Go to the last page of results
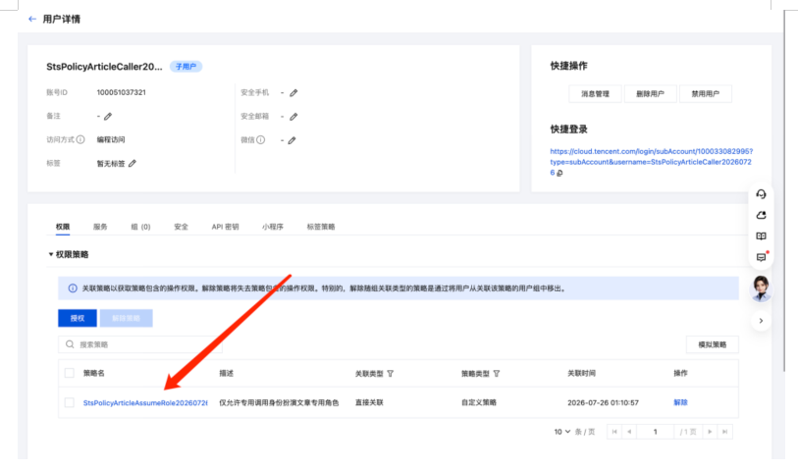This screenshot has height=469, width=798. coord(724,432)
